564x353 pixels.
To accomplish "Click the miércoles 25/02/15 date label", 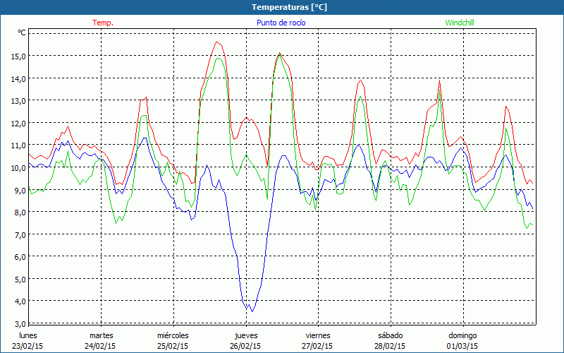I will [x=173, y=340].
